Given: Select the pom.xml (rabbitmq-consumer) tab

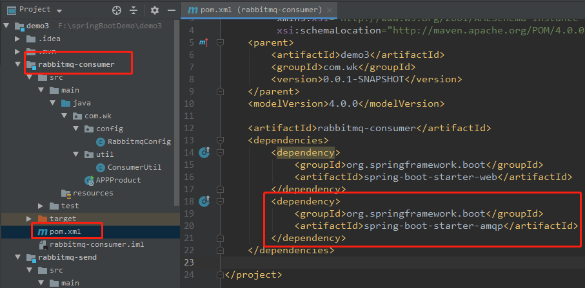Looking at the screenshot, I should pyautogui.click(x=257, y=10).
